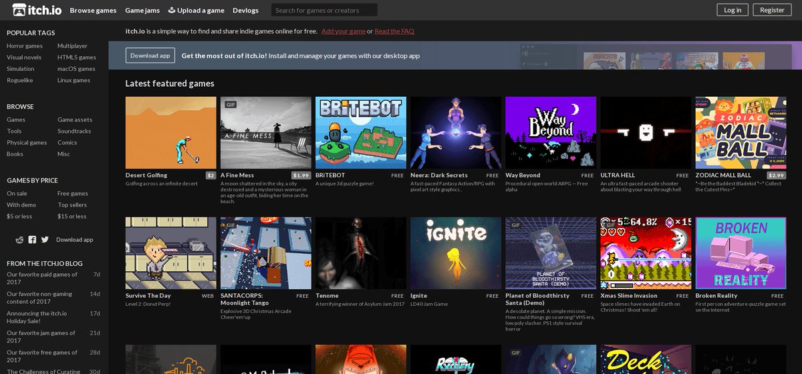
Task: Open the Xmas Slime Invasion thumbnail
Action: coord(646,253)
